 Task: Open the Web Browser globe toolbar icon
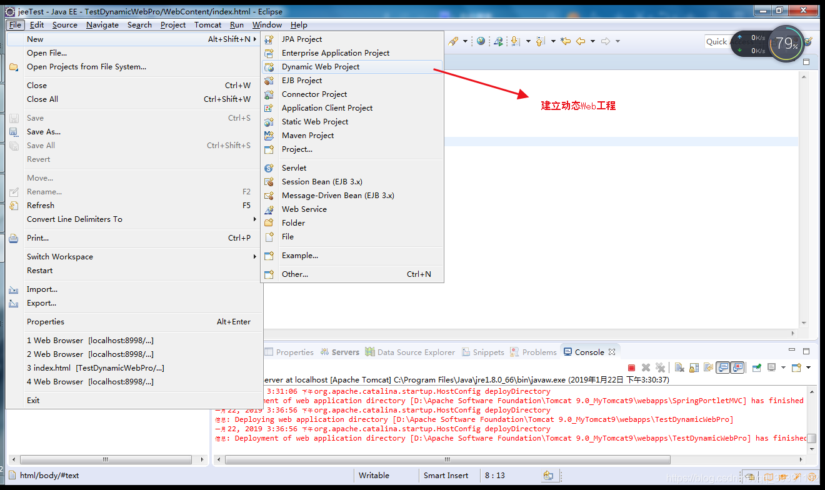tap(481, 41)
